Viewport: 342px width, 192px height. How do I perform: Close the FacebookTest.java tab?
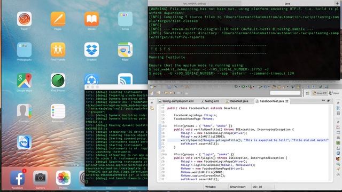tap(287, 101)
